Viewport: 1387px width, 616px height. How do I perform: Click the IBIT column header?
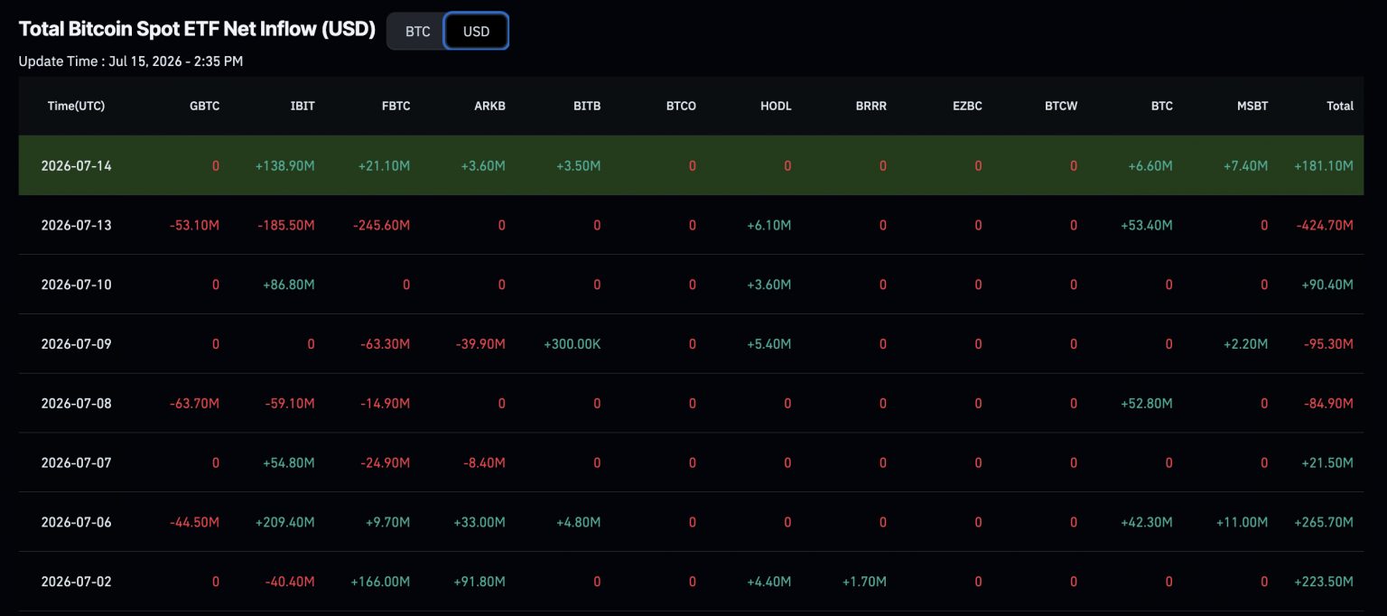point(302,106)
